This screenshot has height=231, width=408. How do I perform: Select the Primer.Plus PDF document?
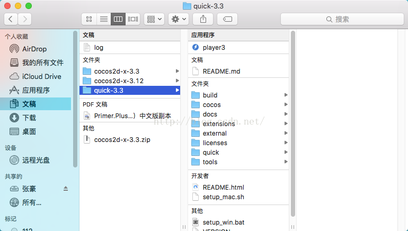pos(130,115)
